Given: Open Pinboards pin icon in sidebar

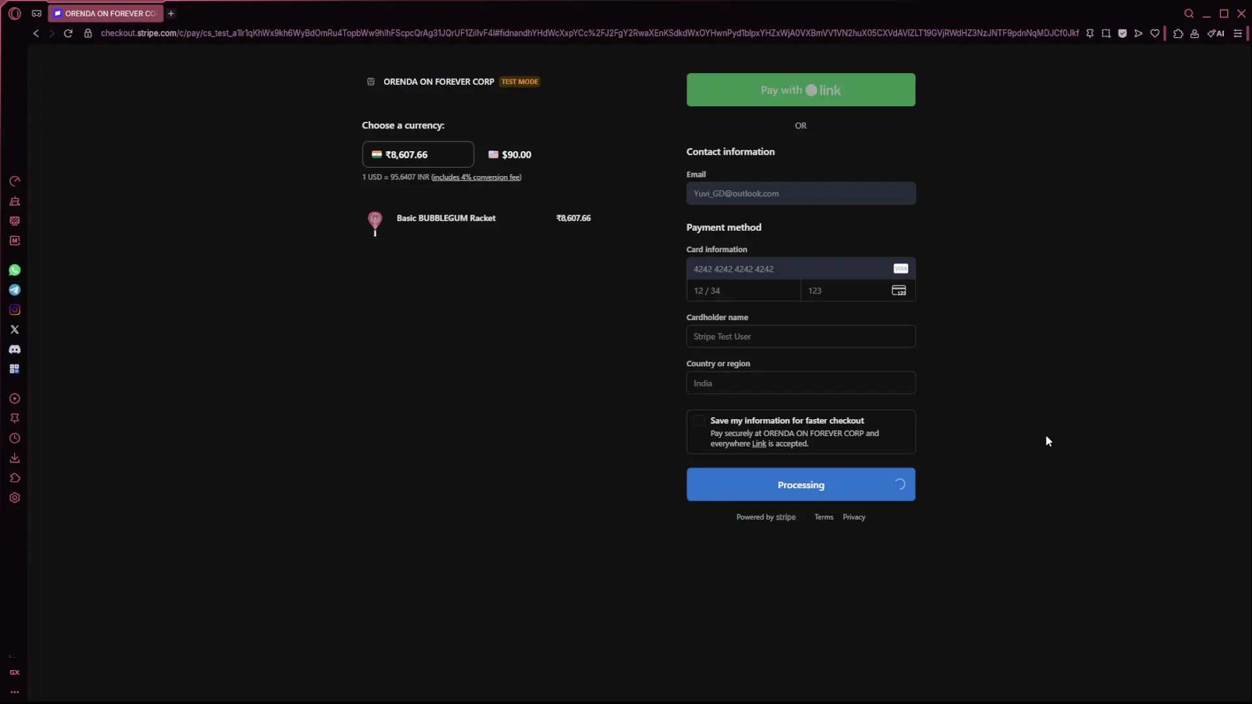Looking at the screenshot, I should (14, 418).
